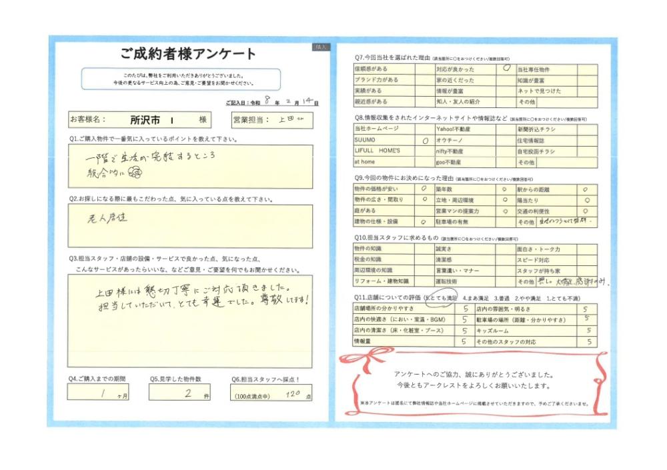Screen dimensions: 667x470
Task: Select the empty box beside 信頼感がある
Action: 424,69
